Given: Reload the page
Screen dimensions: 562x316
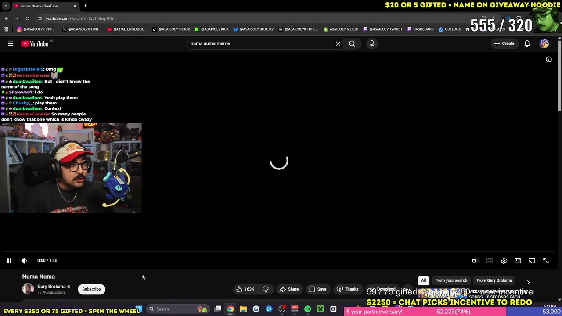Looking at the screenshot, I should click(27, 18).
